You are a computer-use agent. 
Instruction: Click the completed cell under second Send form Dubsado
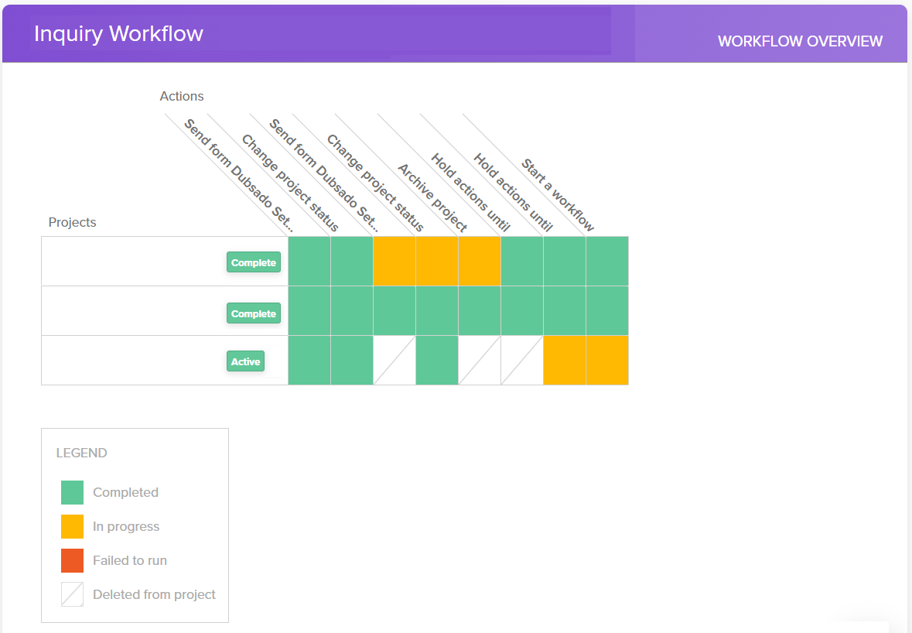pyautogui.click(x=395, y=310)
